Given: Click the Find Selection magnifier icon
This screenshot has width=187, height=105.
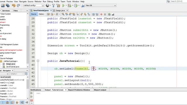Looking at the screenshot, I should [63, 14].
